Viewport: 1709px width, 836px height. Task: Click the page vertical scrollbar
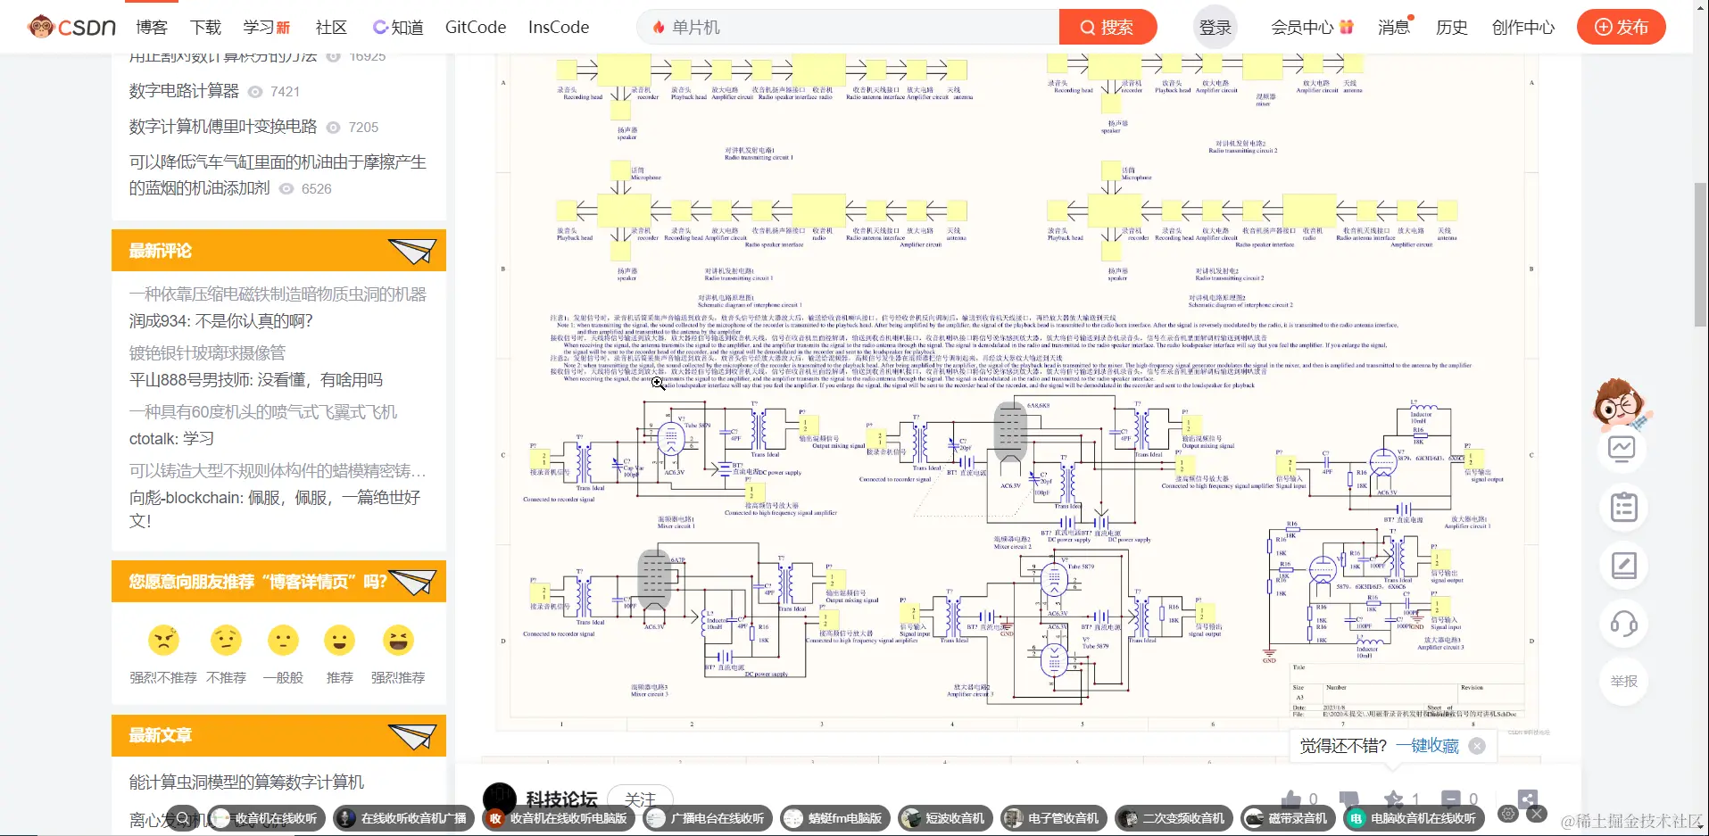[x=1701, y=255]
